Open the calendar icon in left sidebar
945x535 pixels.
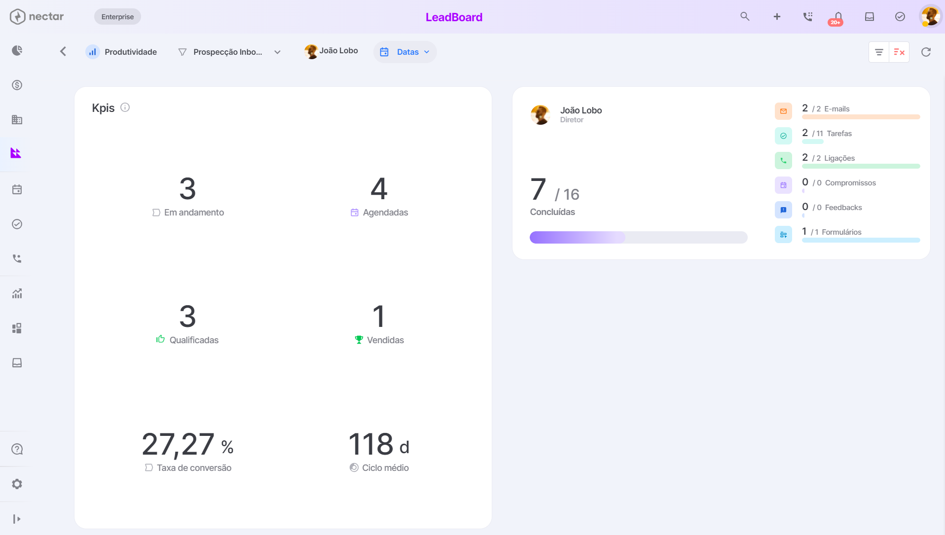(17, 189)
